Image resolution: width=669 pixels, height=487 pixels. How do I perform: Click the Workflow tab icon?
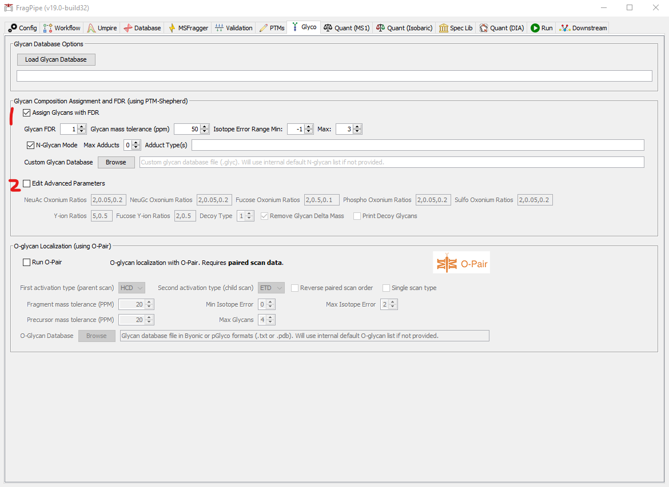[48, 28]
